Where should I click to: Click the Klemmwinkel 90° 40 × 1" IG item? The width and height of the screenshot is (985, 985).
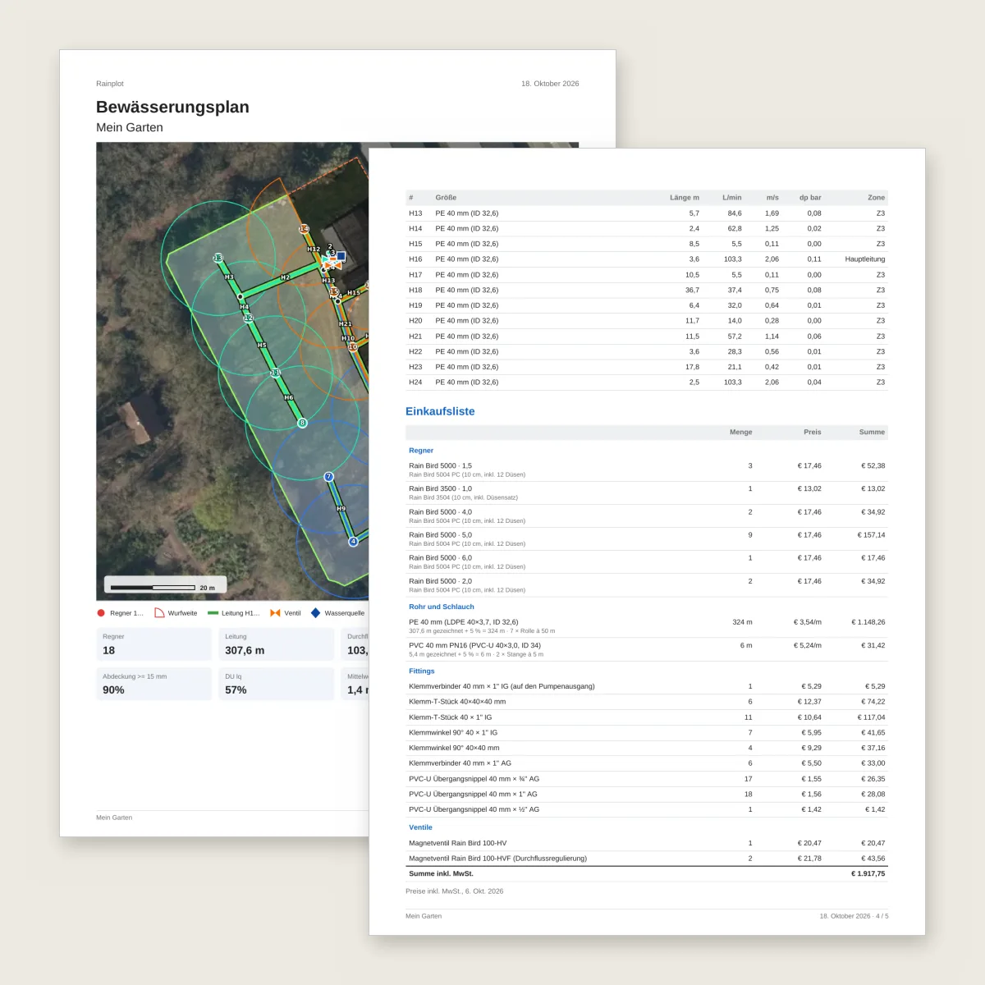(453, 733)
